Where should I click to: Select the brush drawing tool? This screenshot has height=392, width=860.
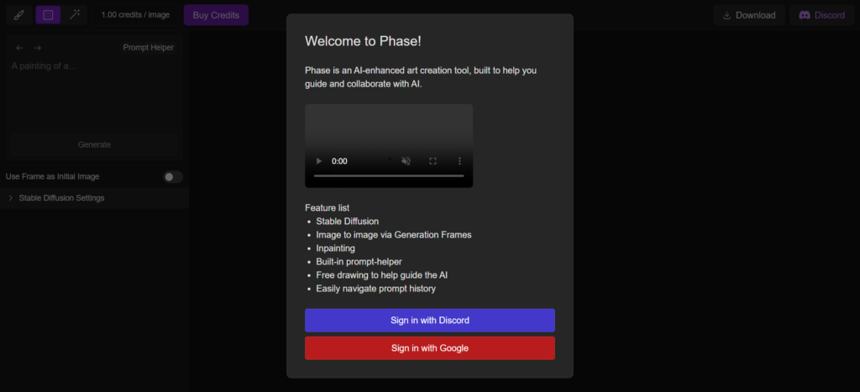[x=19, y=15]
